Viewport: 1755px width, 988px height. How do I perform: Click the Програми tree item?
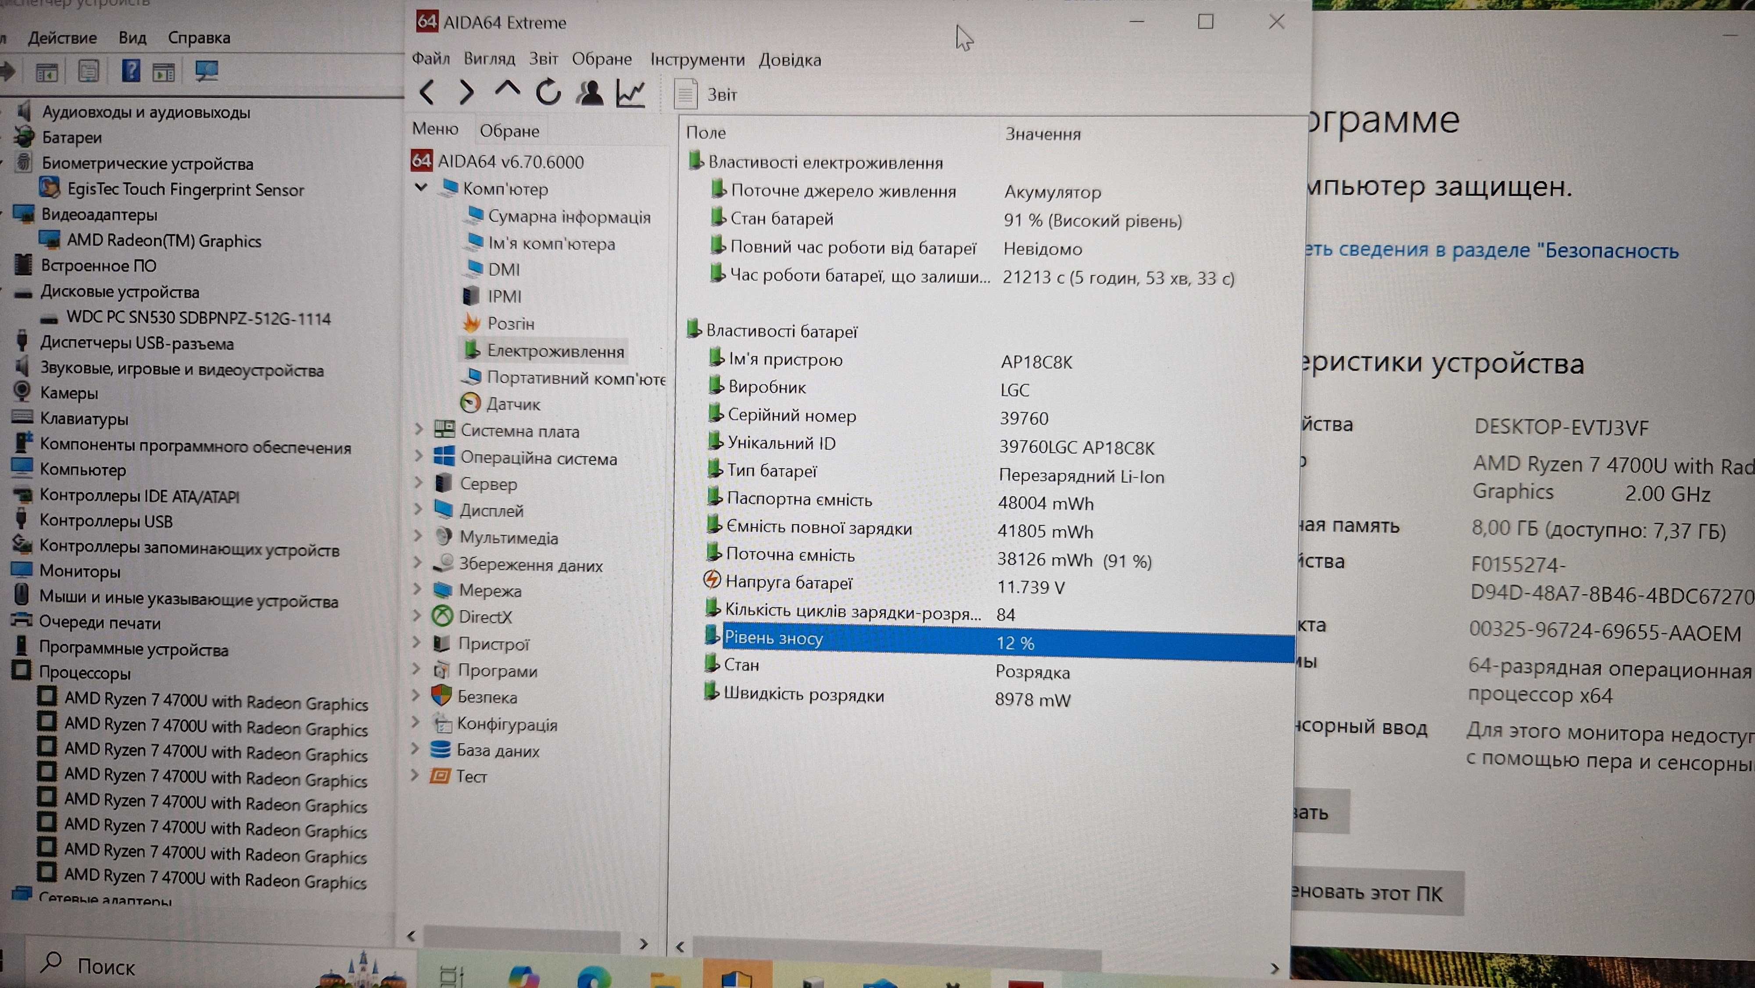tap(498, 670)
